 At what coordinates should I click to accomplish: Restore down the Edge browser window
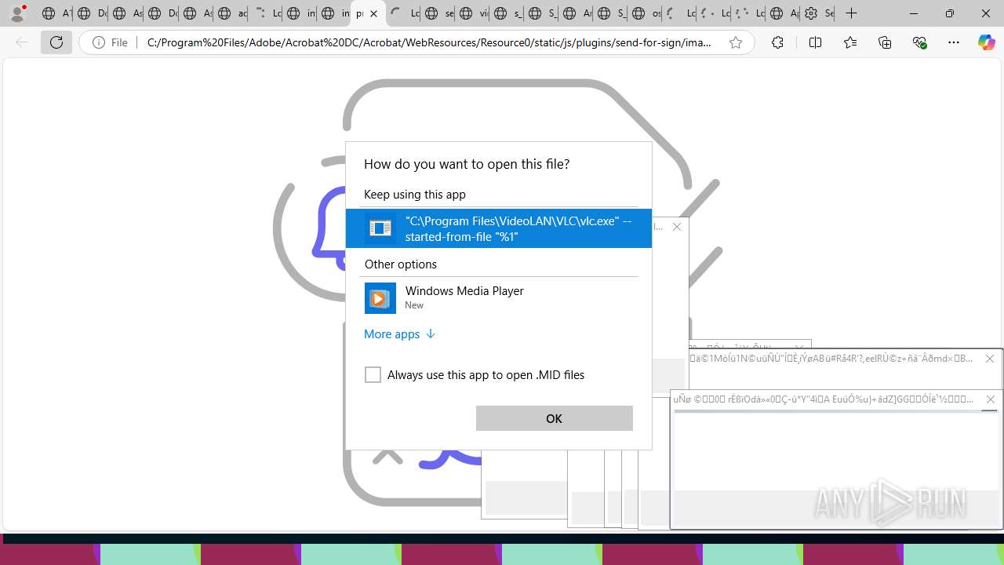pyautogui.click(x=950, y=13)
